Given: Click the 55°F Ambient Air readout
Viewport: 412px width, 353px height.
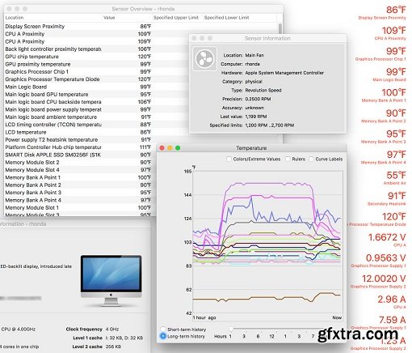Looking at the screenshot, I should [395, 178].
